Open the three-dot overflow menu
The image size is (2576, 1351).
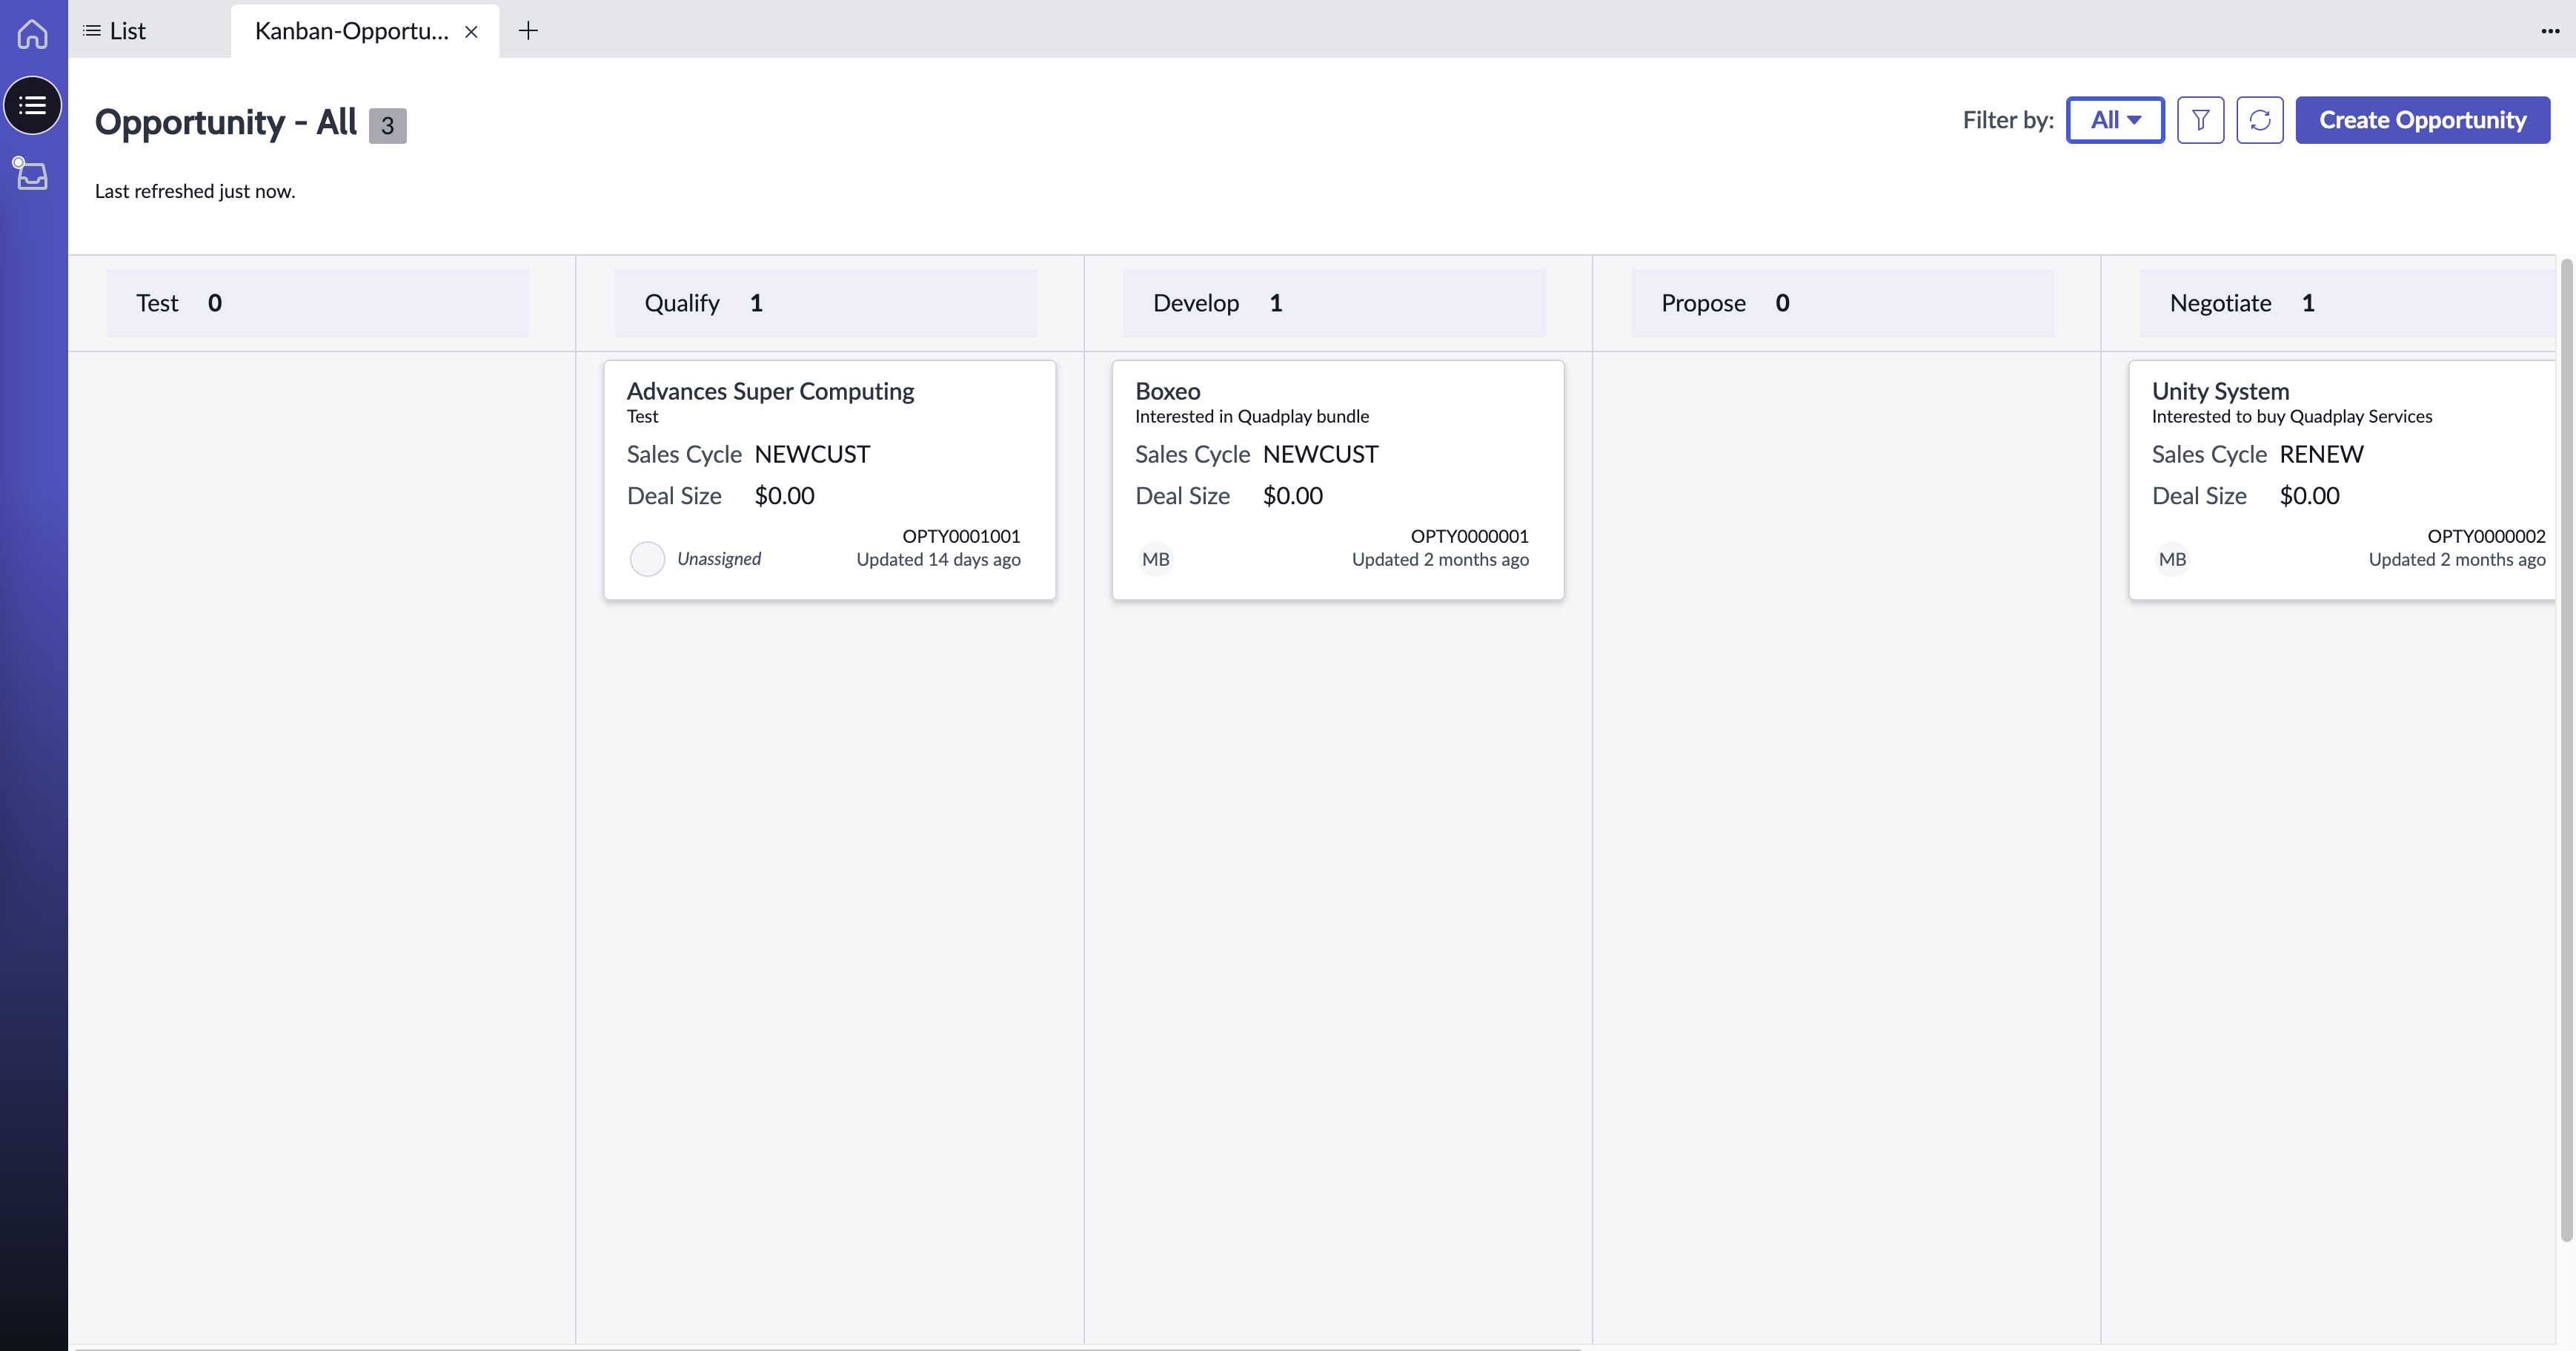(x=2550, y=31)
